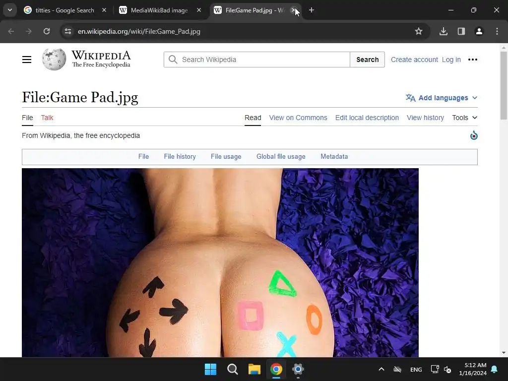Jump to File usage section
Screen dimensions: 508x381
226,156
